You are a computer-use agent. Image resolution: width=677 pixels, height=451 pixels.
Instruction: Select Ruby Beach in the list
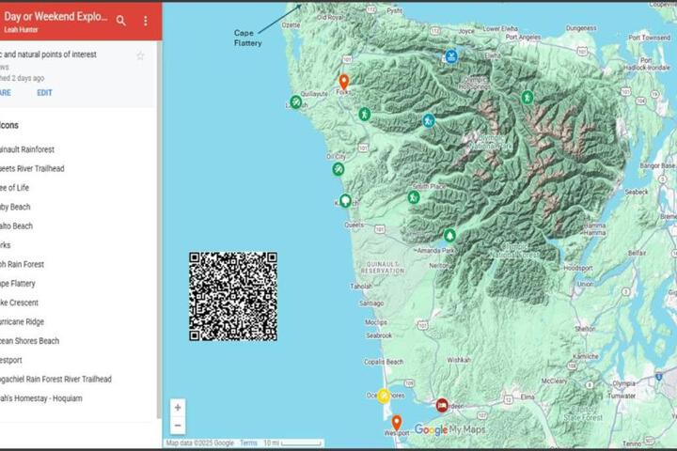pos(15,207)
